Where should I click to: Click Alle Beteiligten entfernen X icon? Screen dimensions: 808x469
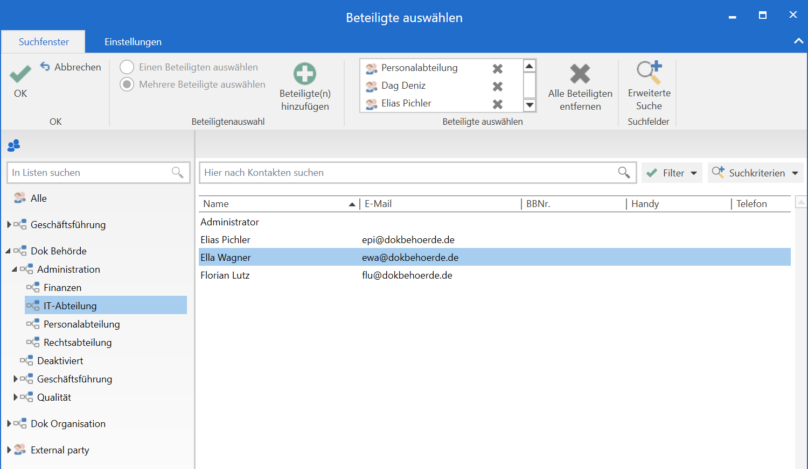point(580,74)
